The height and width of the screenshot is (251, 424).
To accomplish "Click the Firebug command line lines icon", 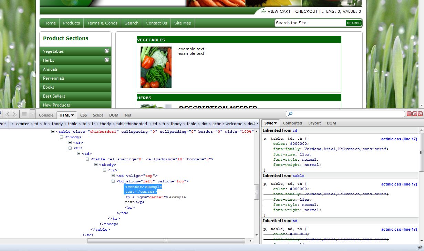I will [x=24, y=114].
